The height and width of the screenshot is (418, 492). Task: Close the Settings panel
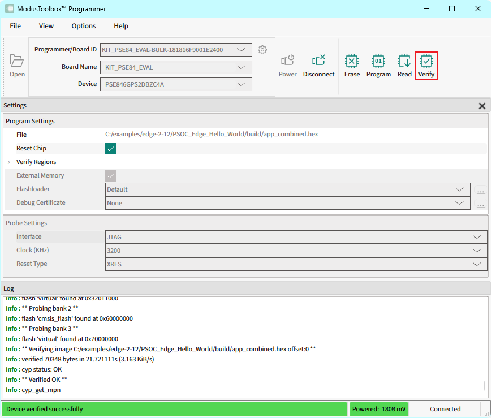(x=482, y=106)
